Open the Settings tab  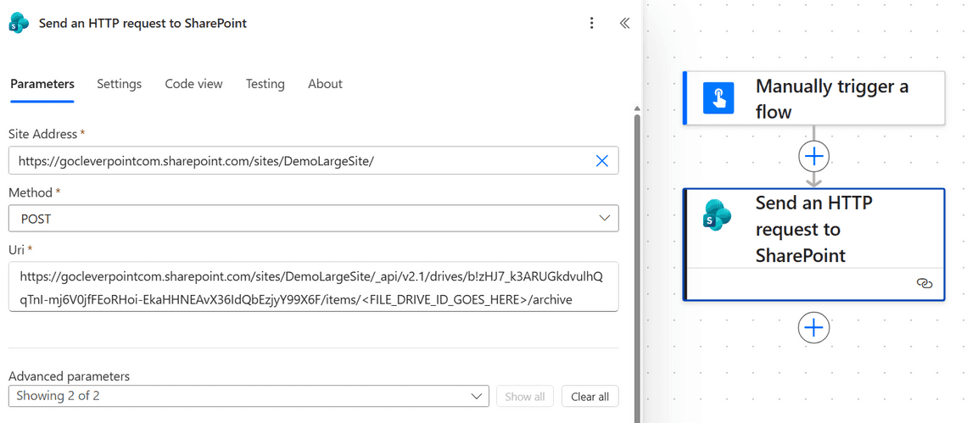coord(119,84)
